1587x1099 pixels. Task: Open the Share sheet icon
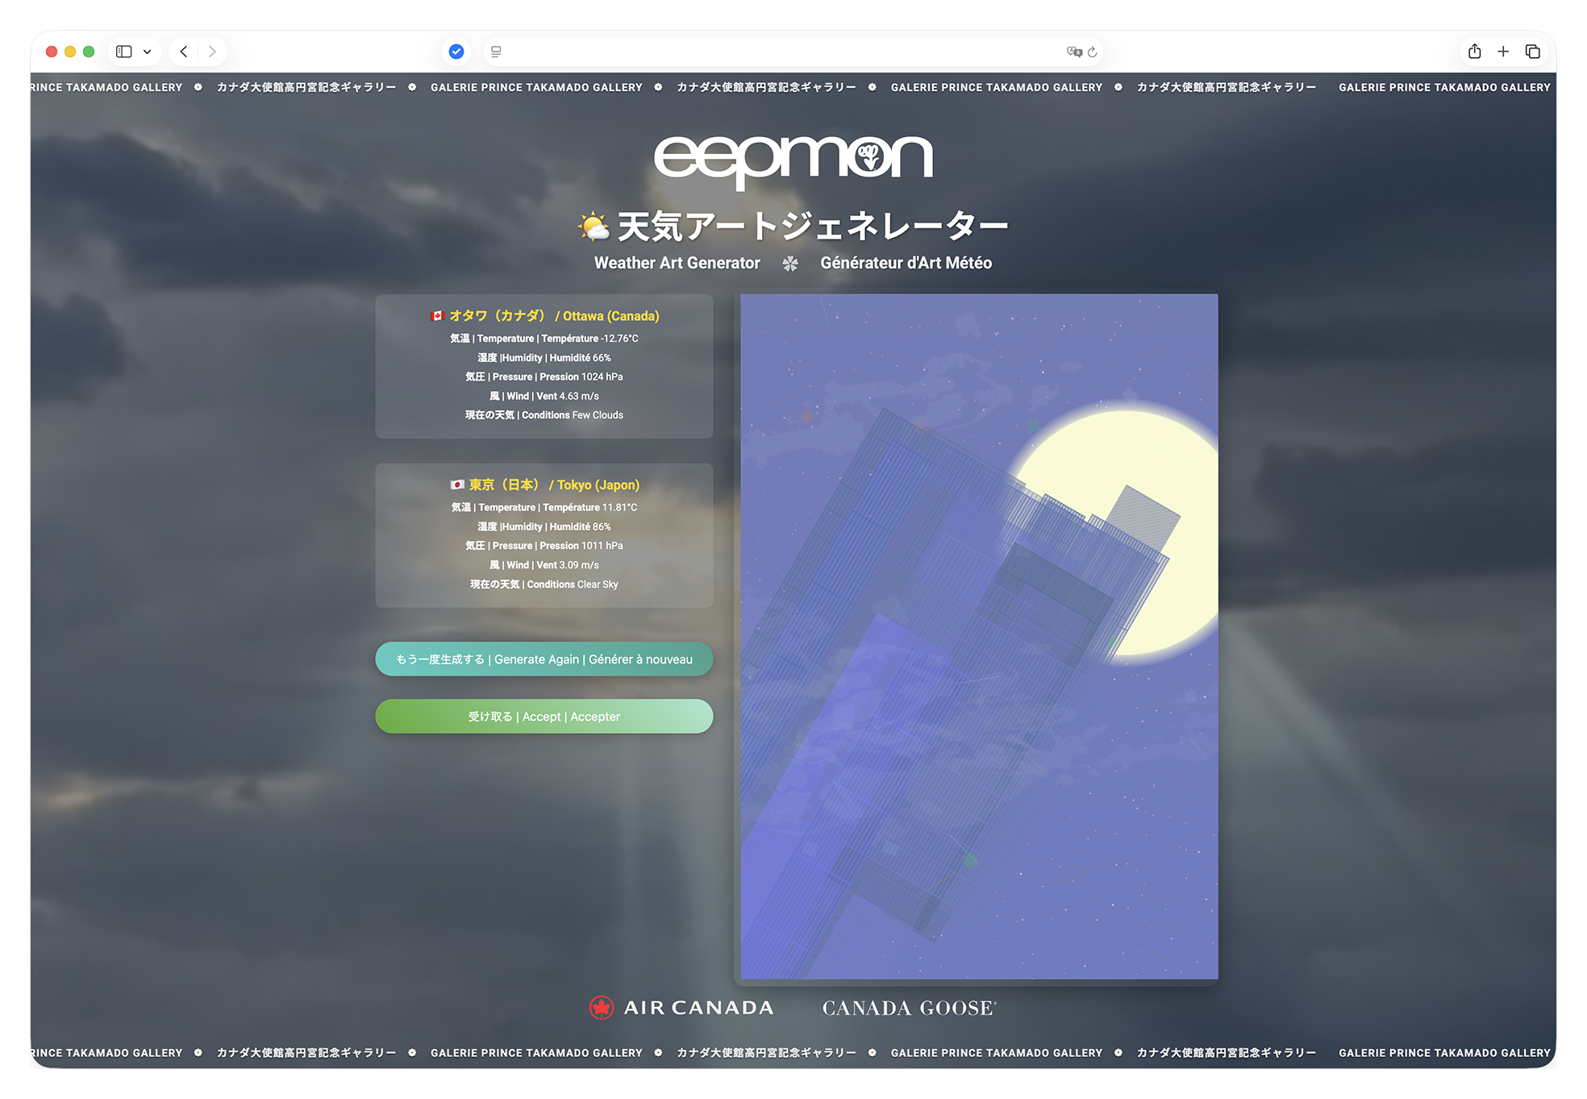(x=1474, y=52)
